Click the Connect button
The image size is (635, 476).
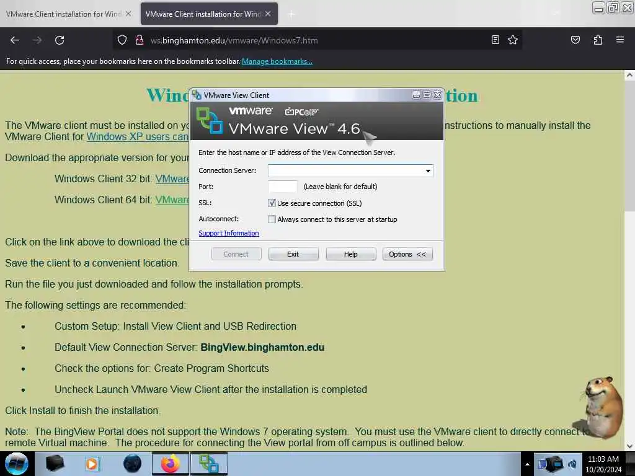(236, 254)
